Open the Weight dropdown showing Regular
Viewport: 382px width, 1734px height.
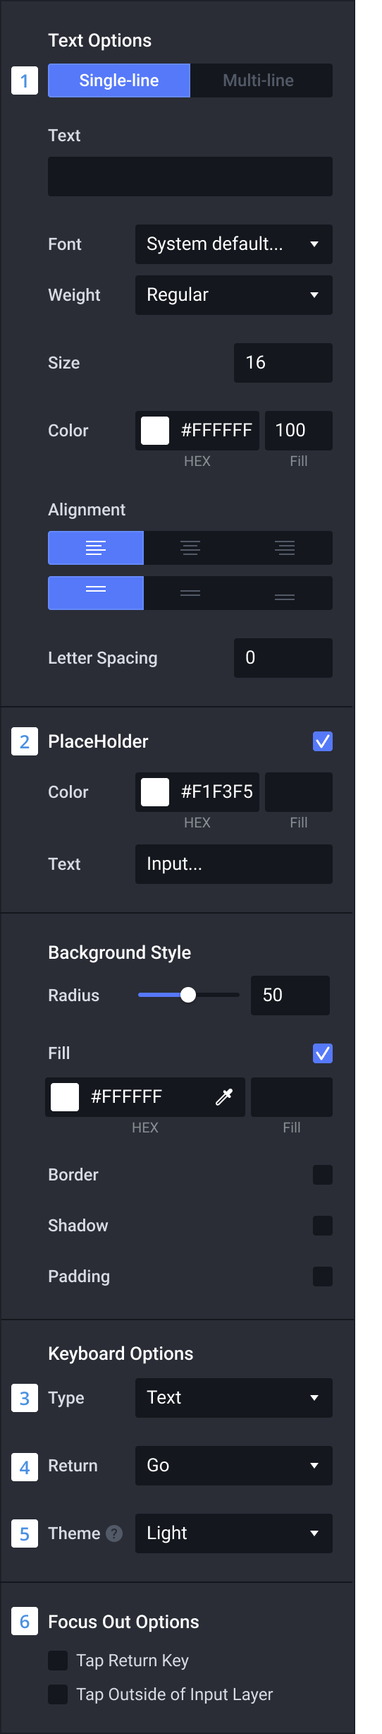[234, 295]
